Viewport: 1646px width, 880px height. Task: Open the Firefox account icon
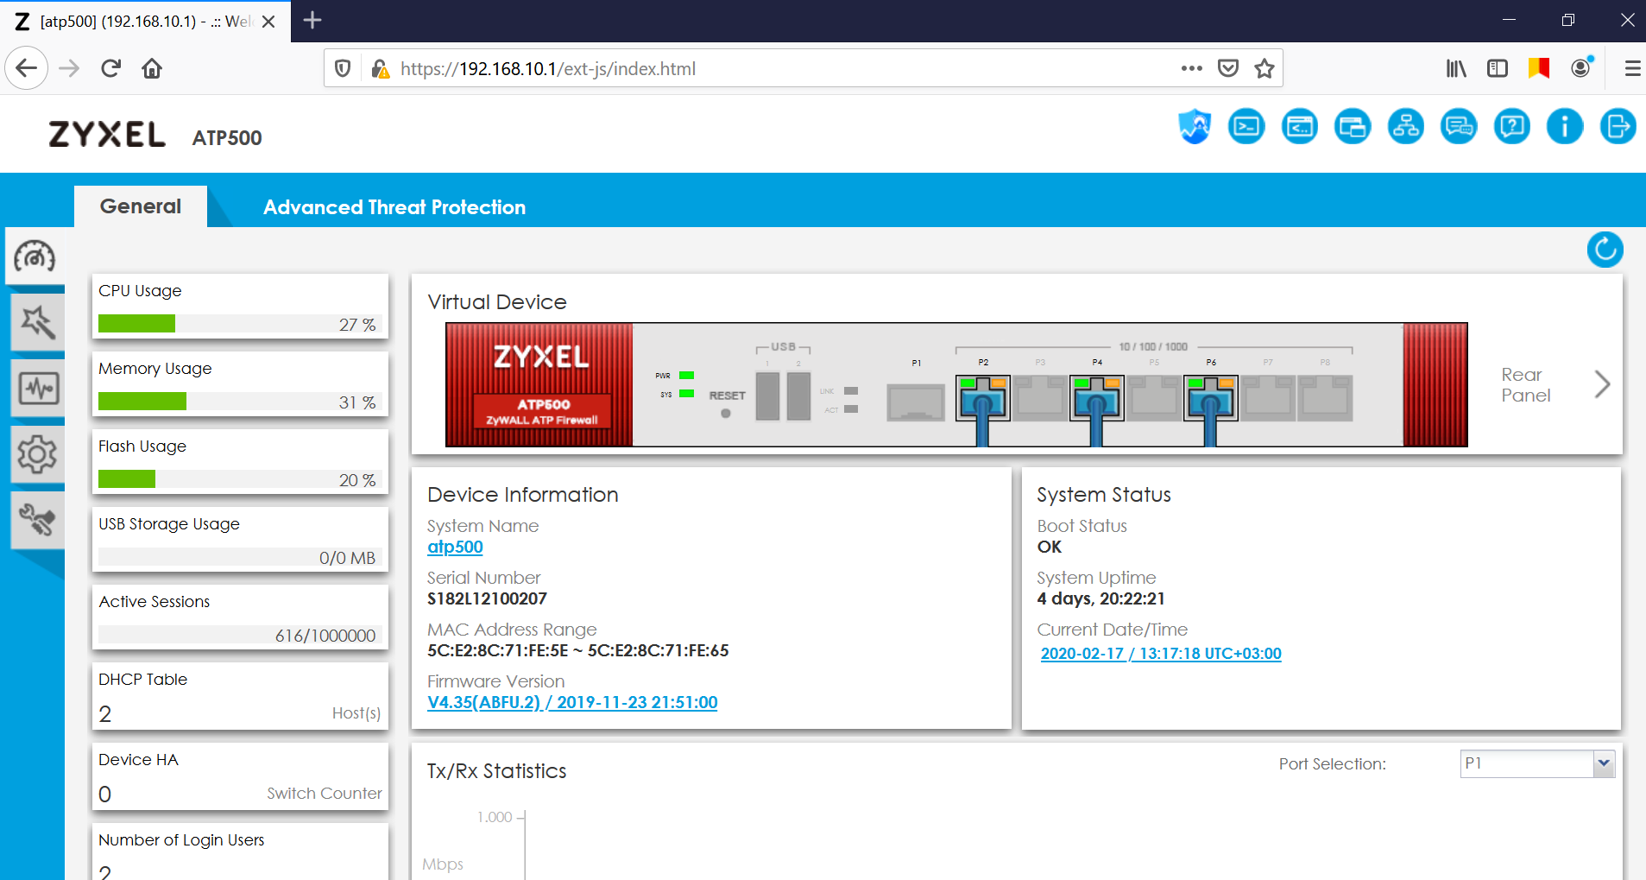tap(1581, 68)
